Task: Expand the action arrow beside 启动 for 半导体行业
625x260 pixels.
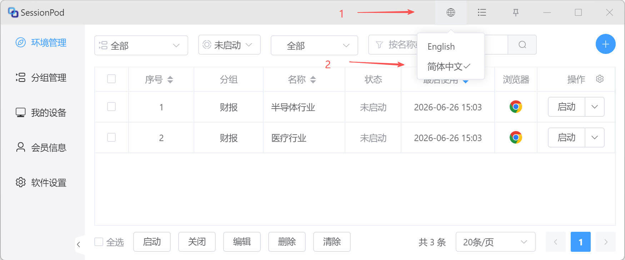Action: (595, 107)
